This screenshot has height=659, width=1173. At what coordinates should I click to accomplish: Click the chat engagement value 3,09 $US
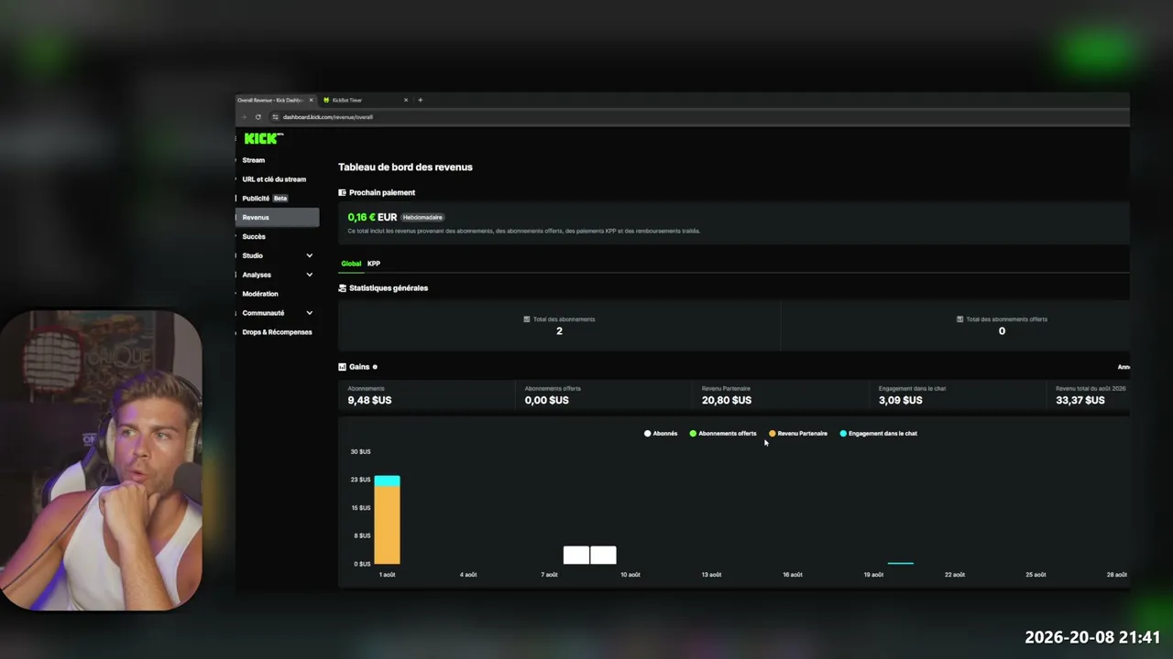coord(901,400)
